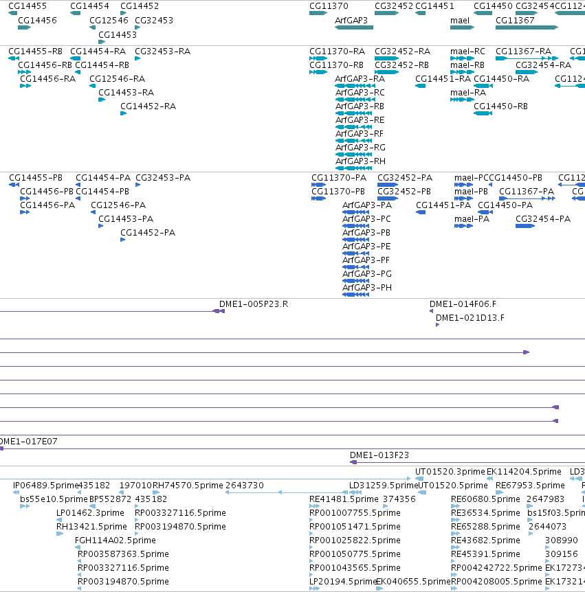Select the LP01462.3prime EST label
Image resolution: width=585 pixels, height=592 pixels.
click(90, 513)
